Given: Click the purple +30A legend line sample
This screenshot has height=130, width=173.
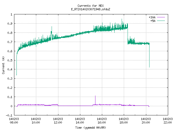Looking at the screenshot, I should click(161, 17).
